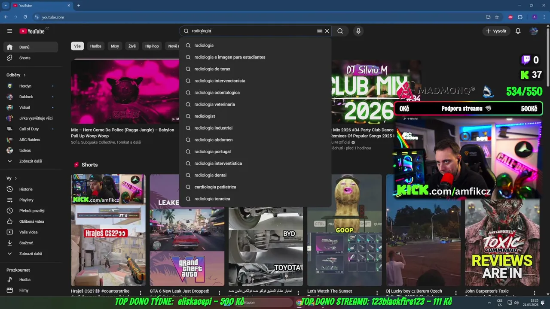Open Oblíbená videa liked videos
The width and height of the screenshot is (550, 309).
tap(30, 221)
